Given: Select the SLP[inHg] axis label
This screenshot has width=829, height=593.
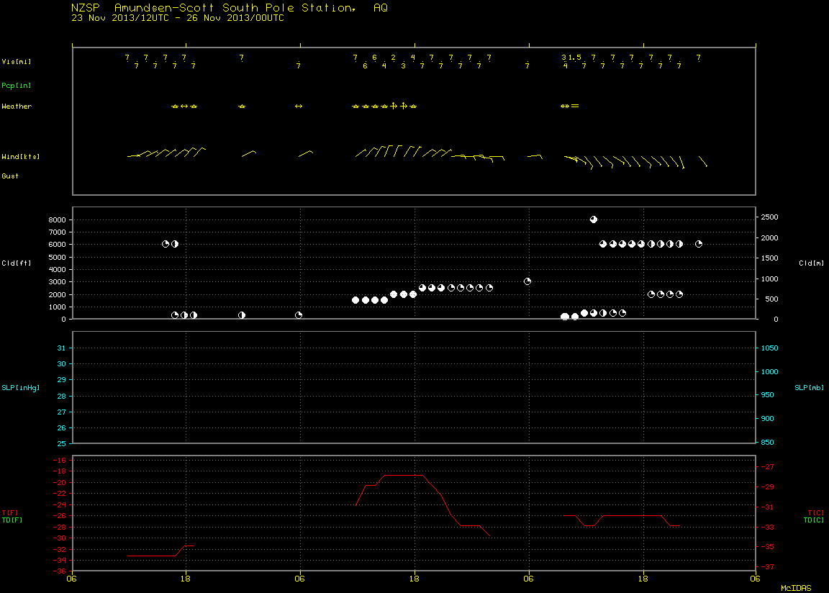Looking at the screenshot, I should 21,388.
